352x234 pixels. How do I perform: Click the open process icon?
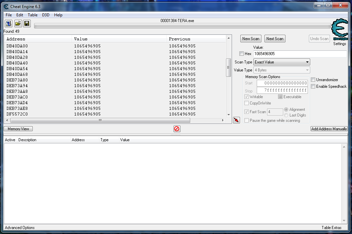(8, 23)
